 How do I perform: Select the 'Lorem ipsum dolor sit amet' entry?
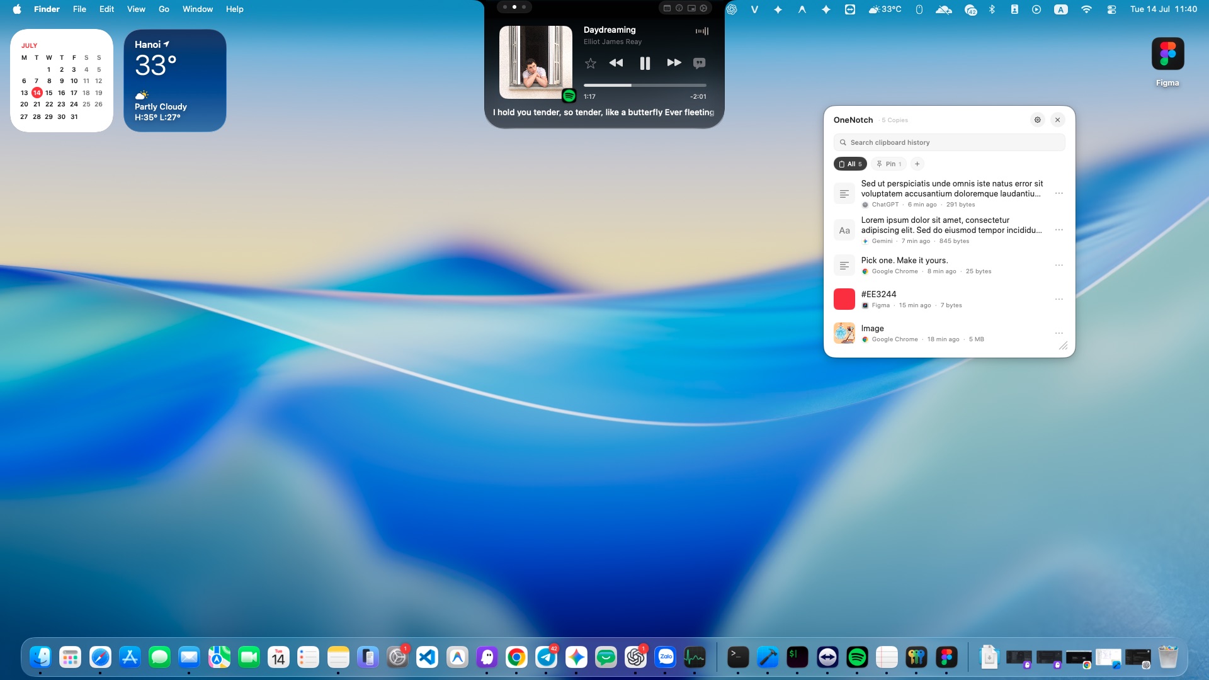949,230
